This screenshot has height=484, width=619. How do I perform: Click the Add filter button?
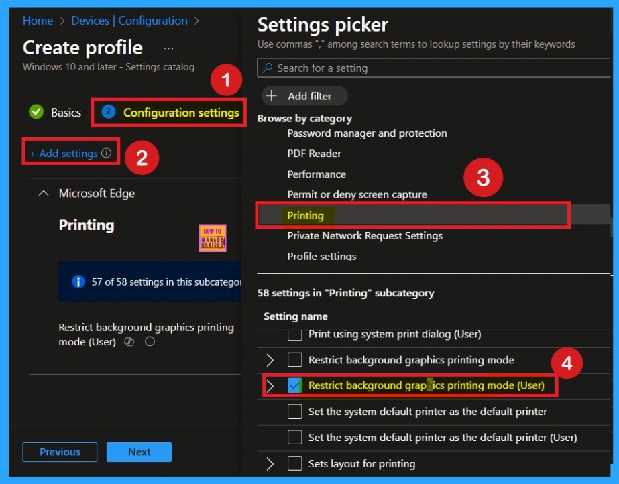pos(304,96)
